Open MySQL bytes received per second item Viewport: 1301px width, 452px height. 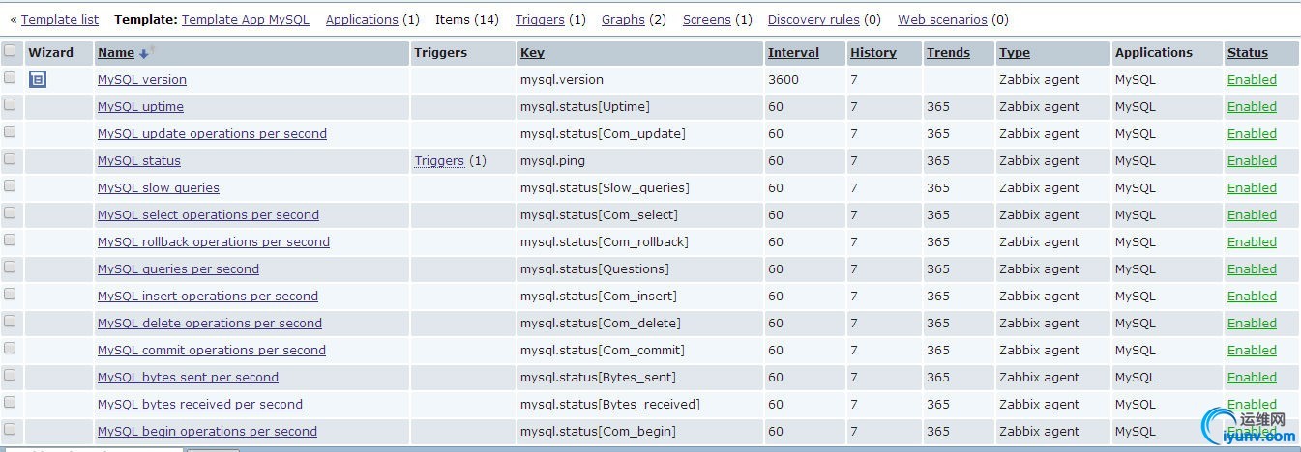pyautogui.click(x=200, y=405)
